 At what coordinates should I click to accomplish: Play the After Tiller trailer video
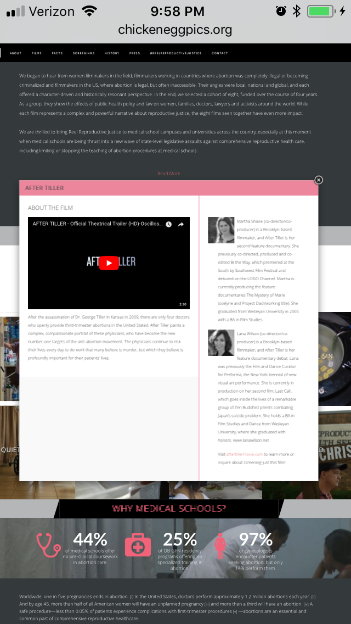pyautogui.click(x=109, y=263)
